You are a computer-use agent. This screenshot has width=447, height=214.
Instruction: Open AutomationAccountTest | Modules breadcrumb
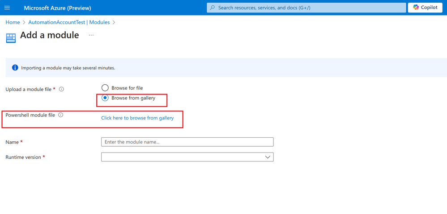[x=69, y=22]
